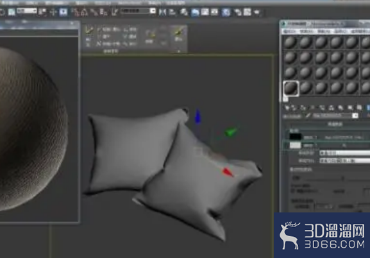Close the material sample preview window
The height and width of the screenshot is (258, 370).
pos(72,23)
